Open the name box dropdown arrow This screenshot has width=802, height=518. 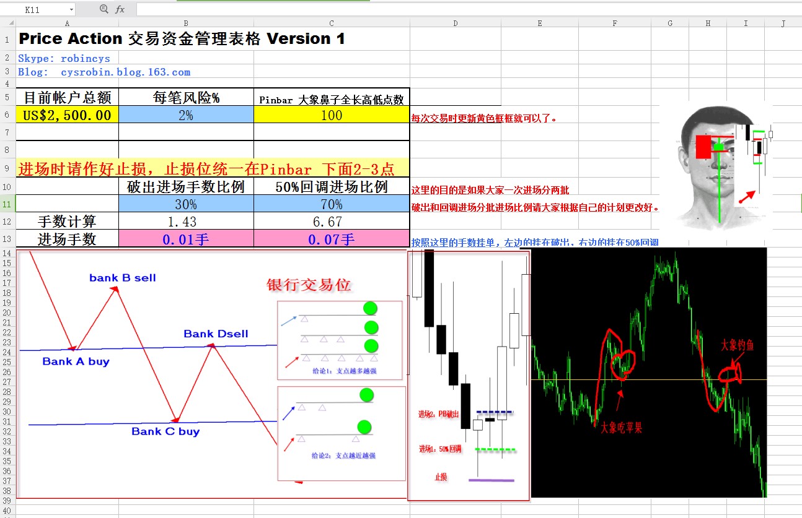71,10
